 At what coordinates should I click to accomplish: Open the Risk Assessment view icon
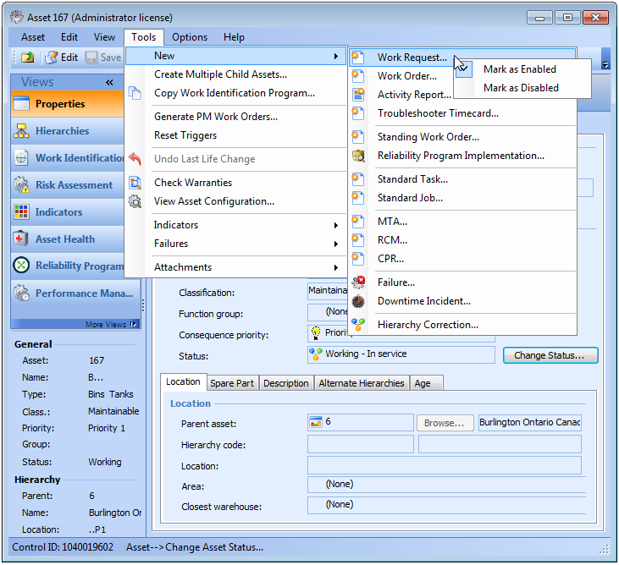point(22,185)
